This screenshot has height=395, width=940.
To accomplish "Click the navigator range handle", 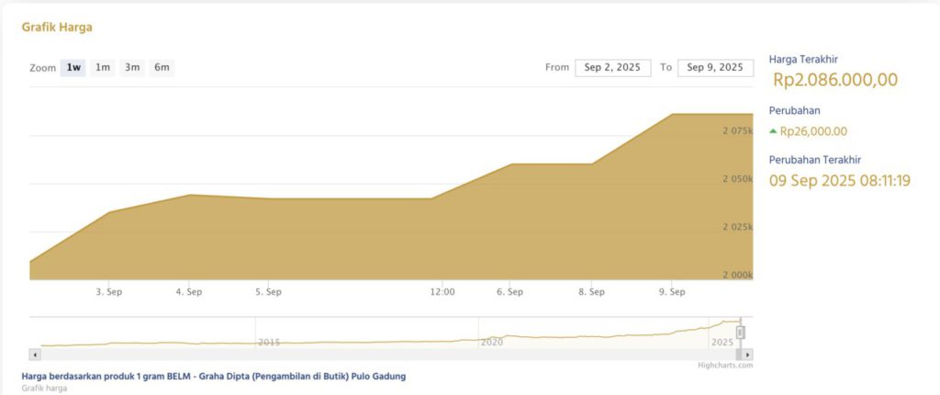I will pos(740,332).
